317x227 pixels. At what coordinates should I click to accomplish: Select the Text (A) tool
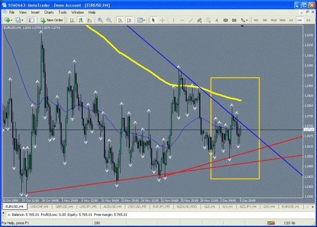click(x=217, y=20)
